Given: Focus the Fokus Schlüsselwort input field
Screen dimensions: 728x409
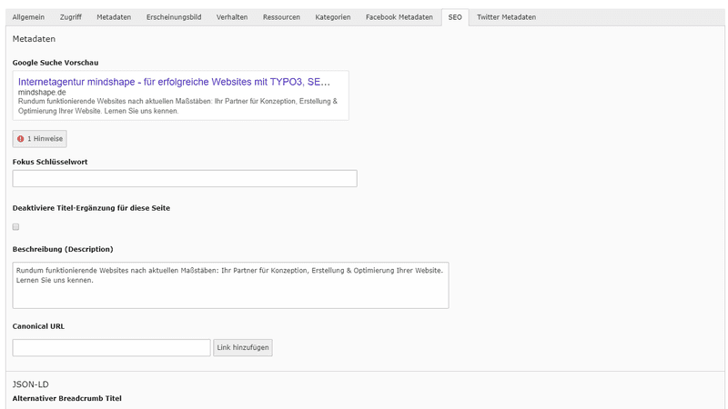Looking at the screenshot, I should pyautogui.click(x=185, y=178).
